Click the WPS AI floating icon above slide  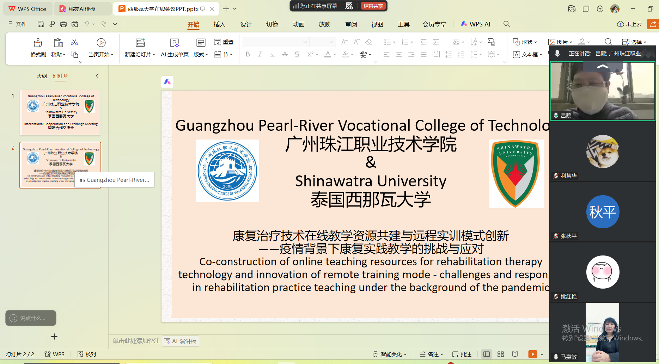(x=167, y=82)
